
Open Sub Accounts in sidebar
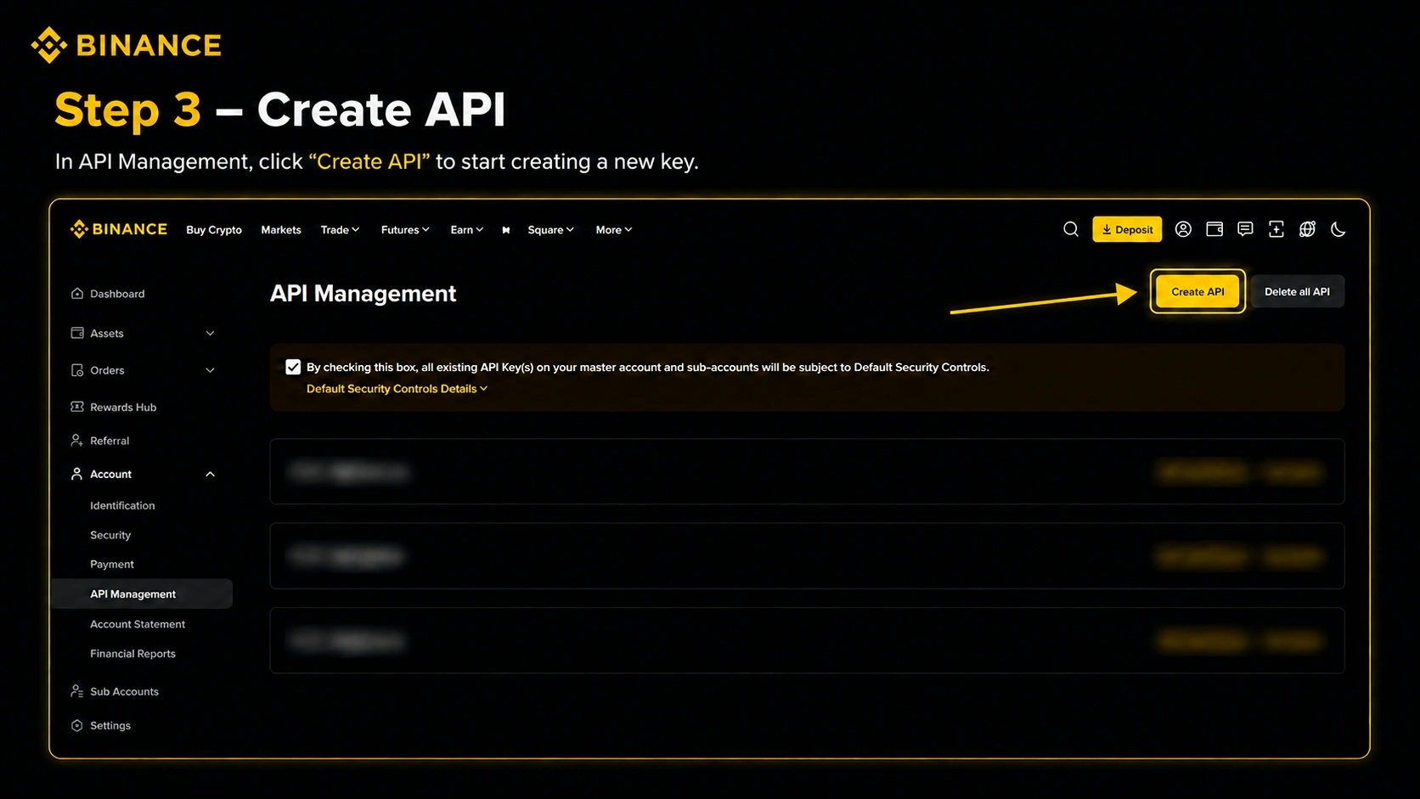tap(124, 692)
